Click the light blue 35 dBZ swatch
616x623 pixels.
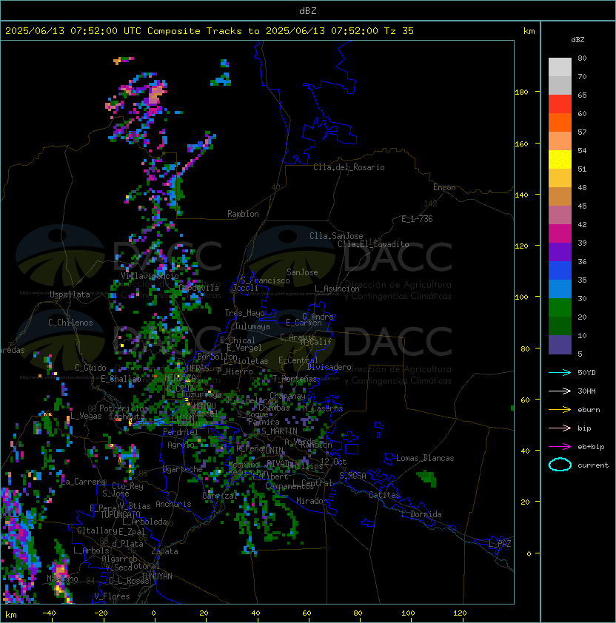pos(560,289)
